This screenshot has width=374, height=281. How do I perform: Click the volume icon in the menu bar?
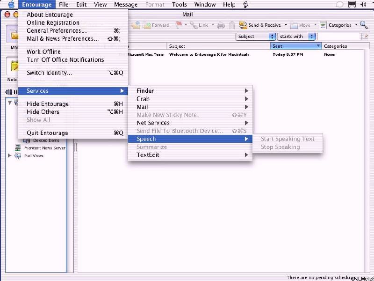point(363,4)
